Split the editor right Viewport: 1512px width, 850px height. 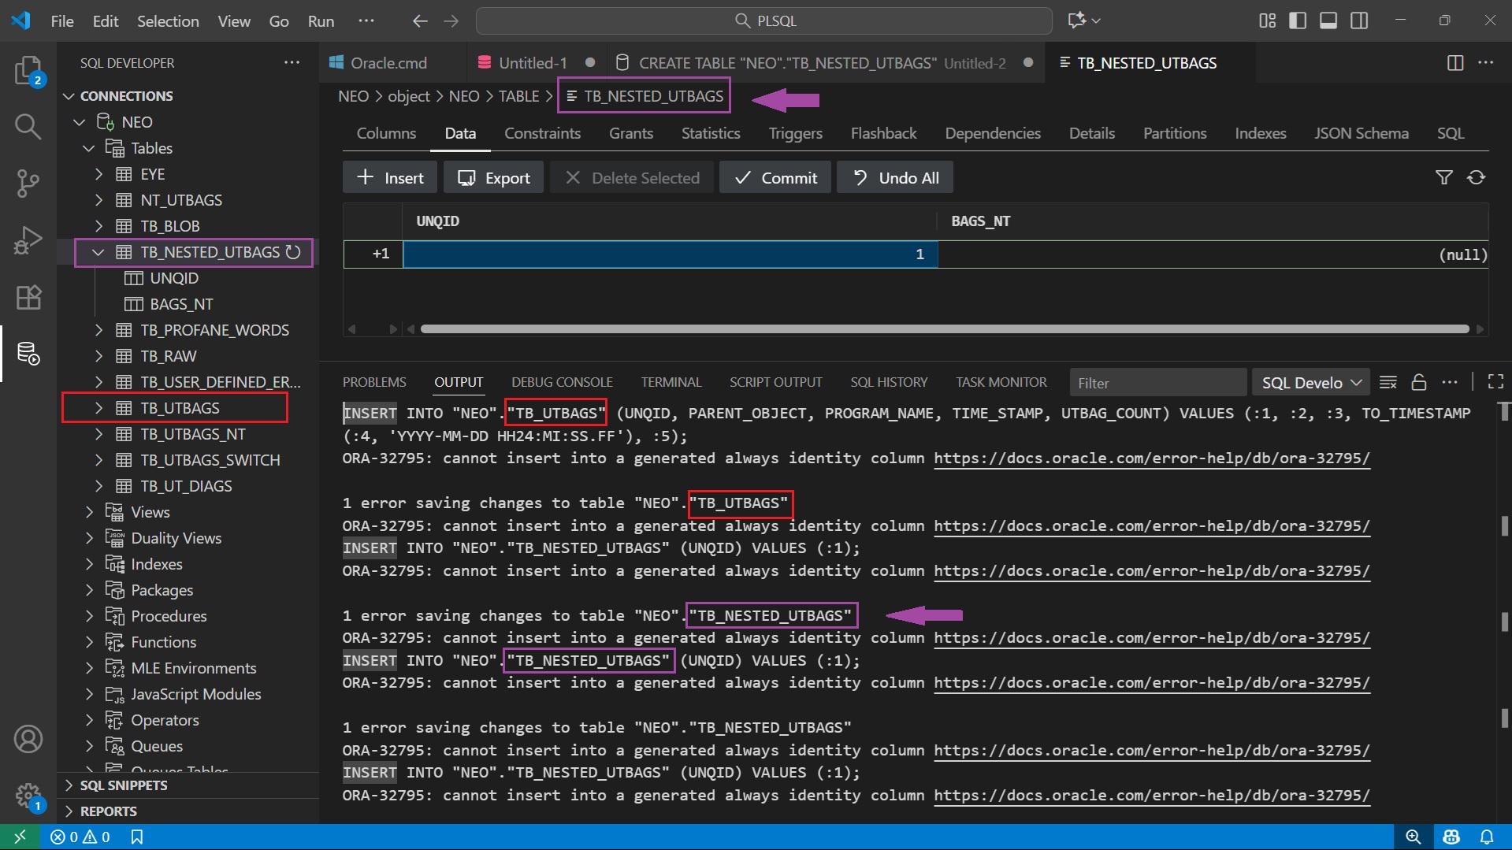pyautogui.click(x=1455, y=63)
